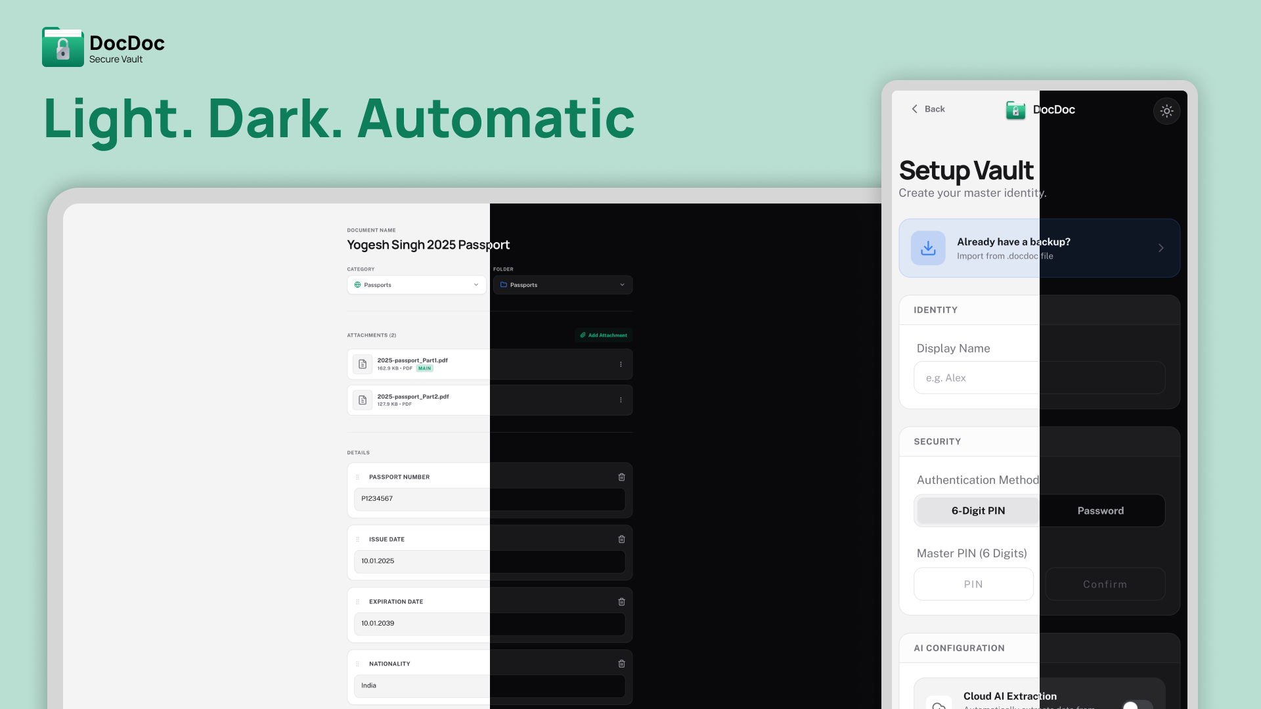Click trash icon for Expiration Date
The height and width of the screenshot is (709, 1261).
point(621,602)
